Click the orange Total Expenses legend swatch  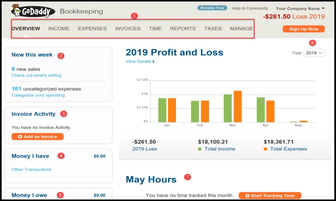[265, 149]
